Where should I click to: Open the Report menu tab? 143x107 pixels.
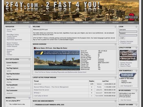[86, 23]
